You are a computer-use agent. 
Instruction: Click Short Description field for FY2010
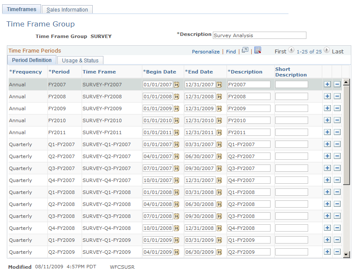point(291,120)
